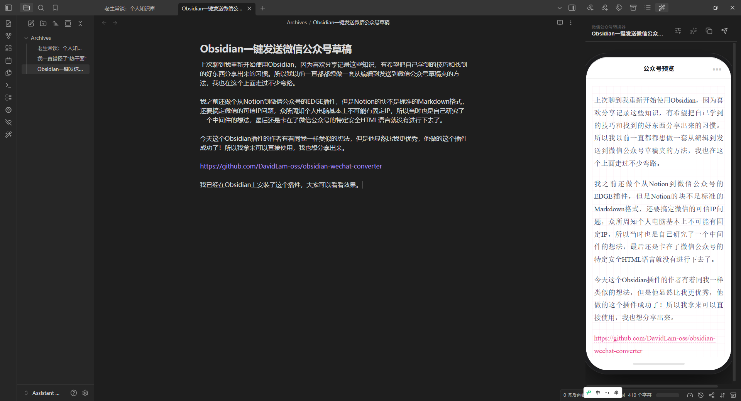The height and width of the screenshot is (401, 741).
Task: Open the bookmarks pane icon
Action: 55,8
